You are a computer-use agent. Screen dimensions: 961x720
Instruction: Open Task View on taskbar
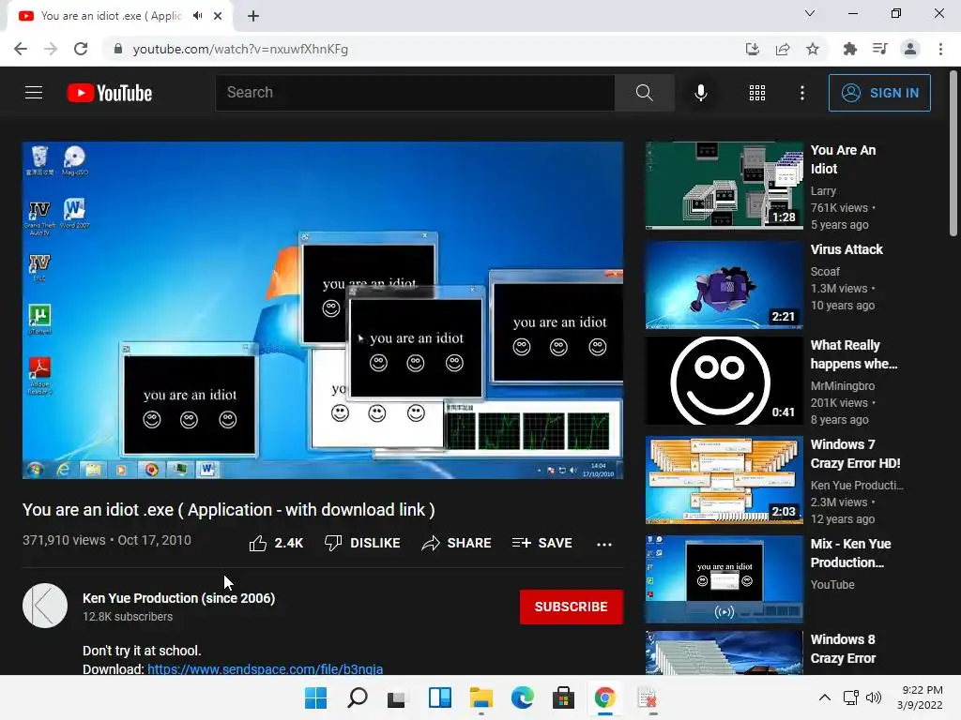point(397,697)
